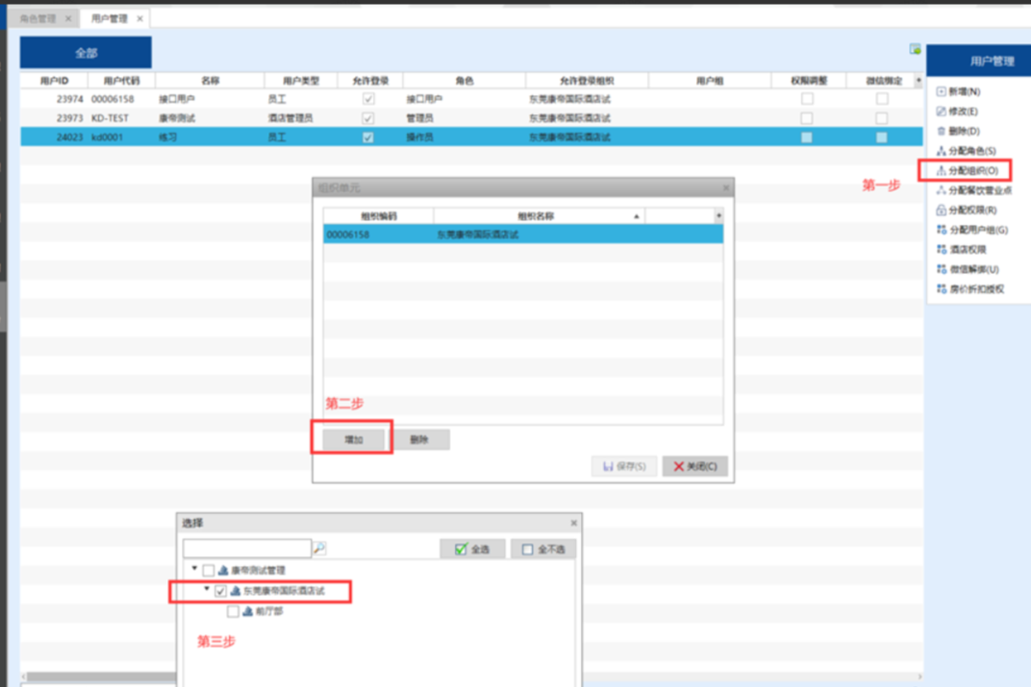Toggle checkbox for 东莞康帝国际酒店试 tree node
The height and width of the screenshot is (687, 1031).
pyautogui.click(x=221, y=592)
